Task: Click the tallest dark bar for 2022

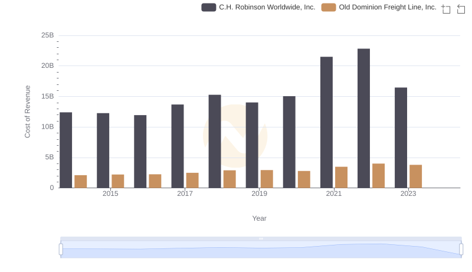Action: pyautogui.click(x=363, y=118)
